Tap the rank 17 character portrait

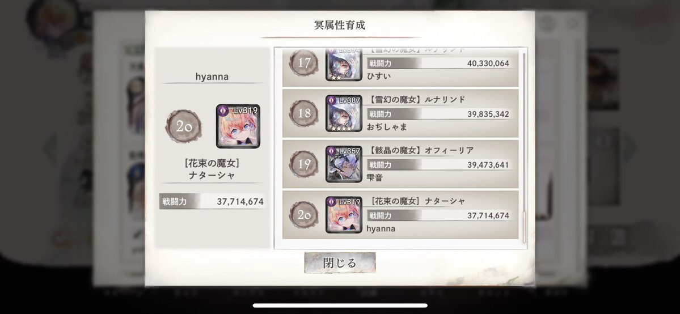click(x=344, y=65)
